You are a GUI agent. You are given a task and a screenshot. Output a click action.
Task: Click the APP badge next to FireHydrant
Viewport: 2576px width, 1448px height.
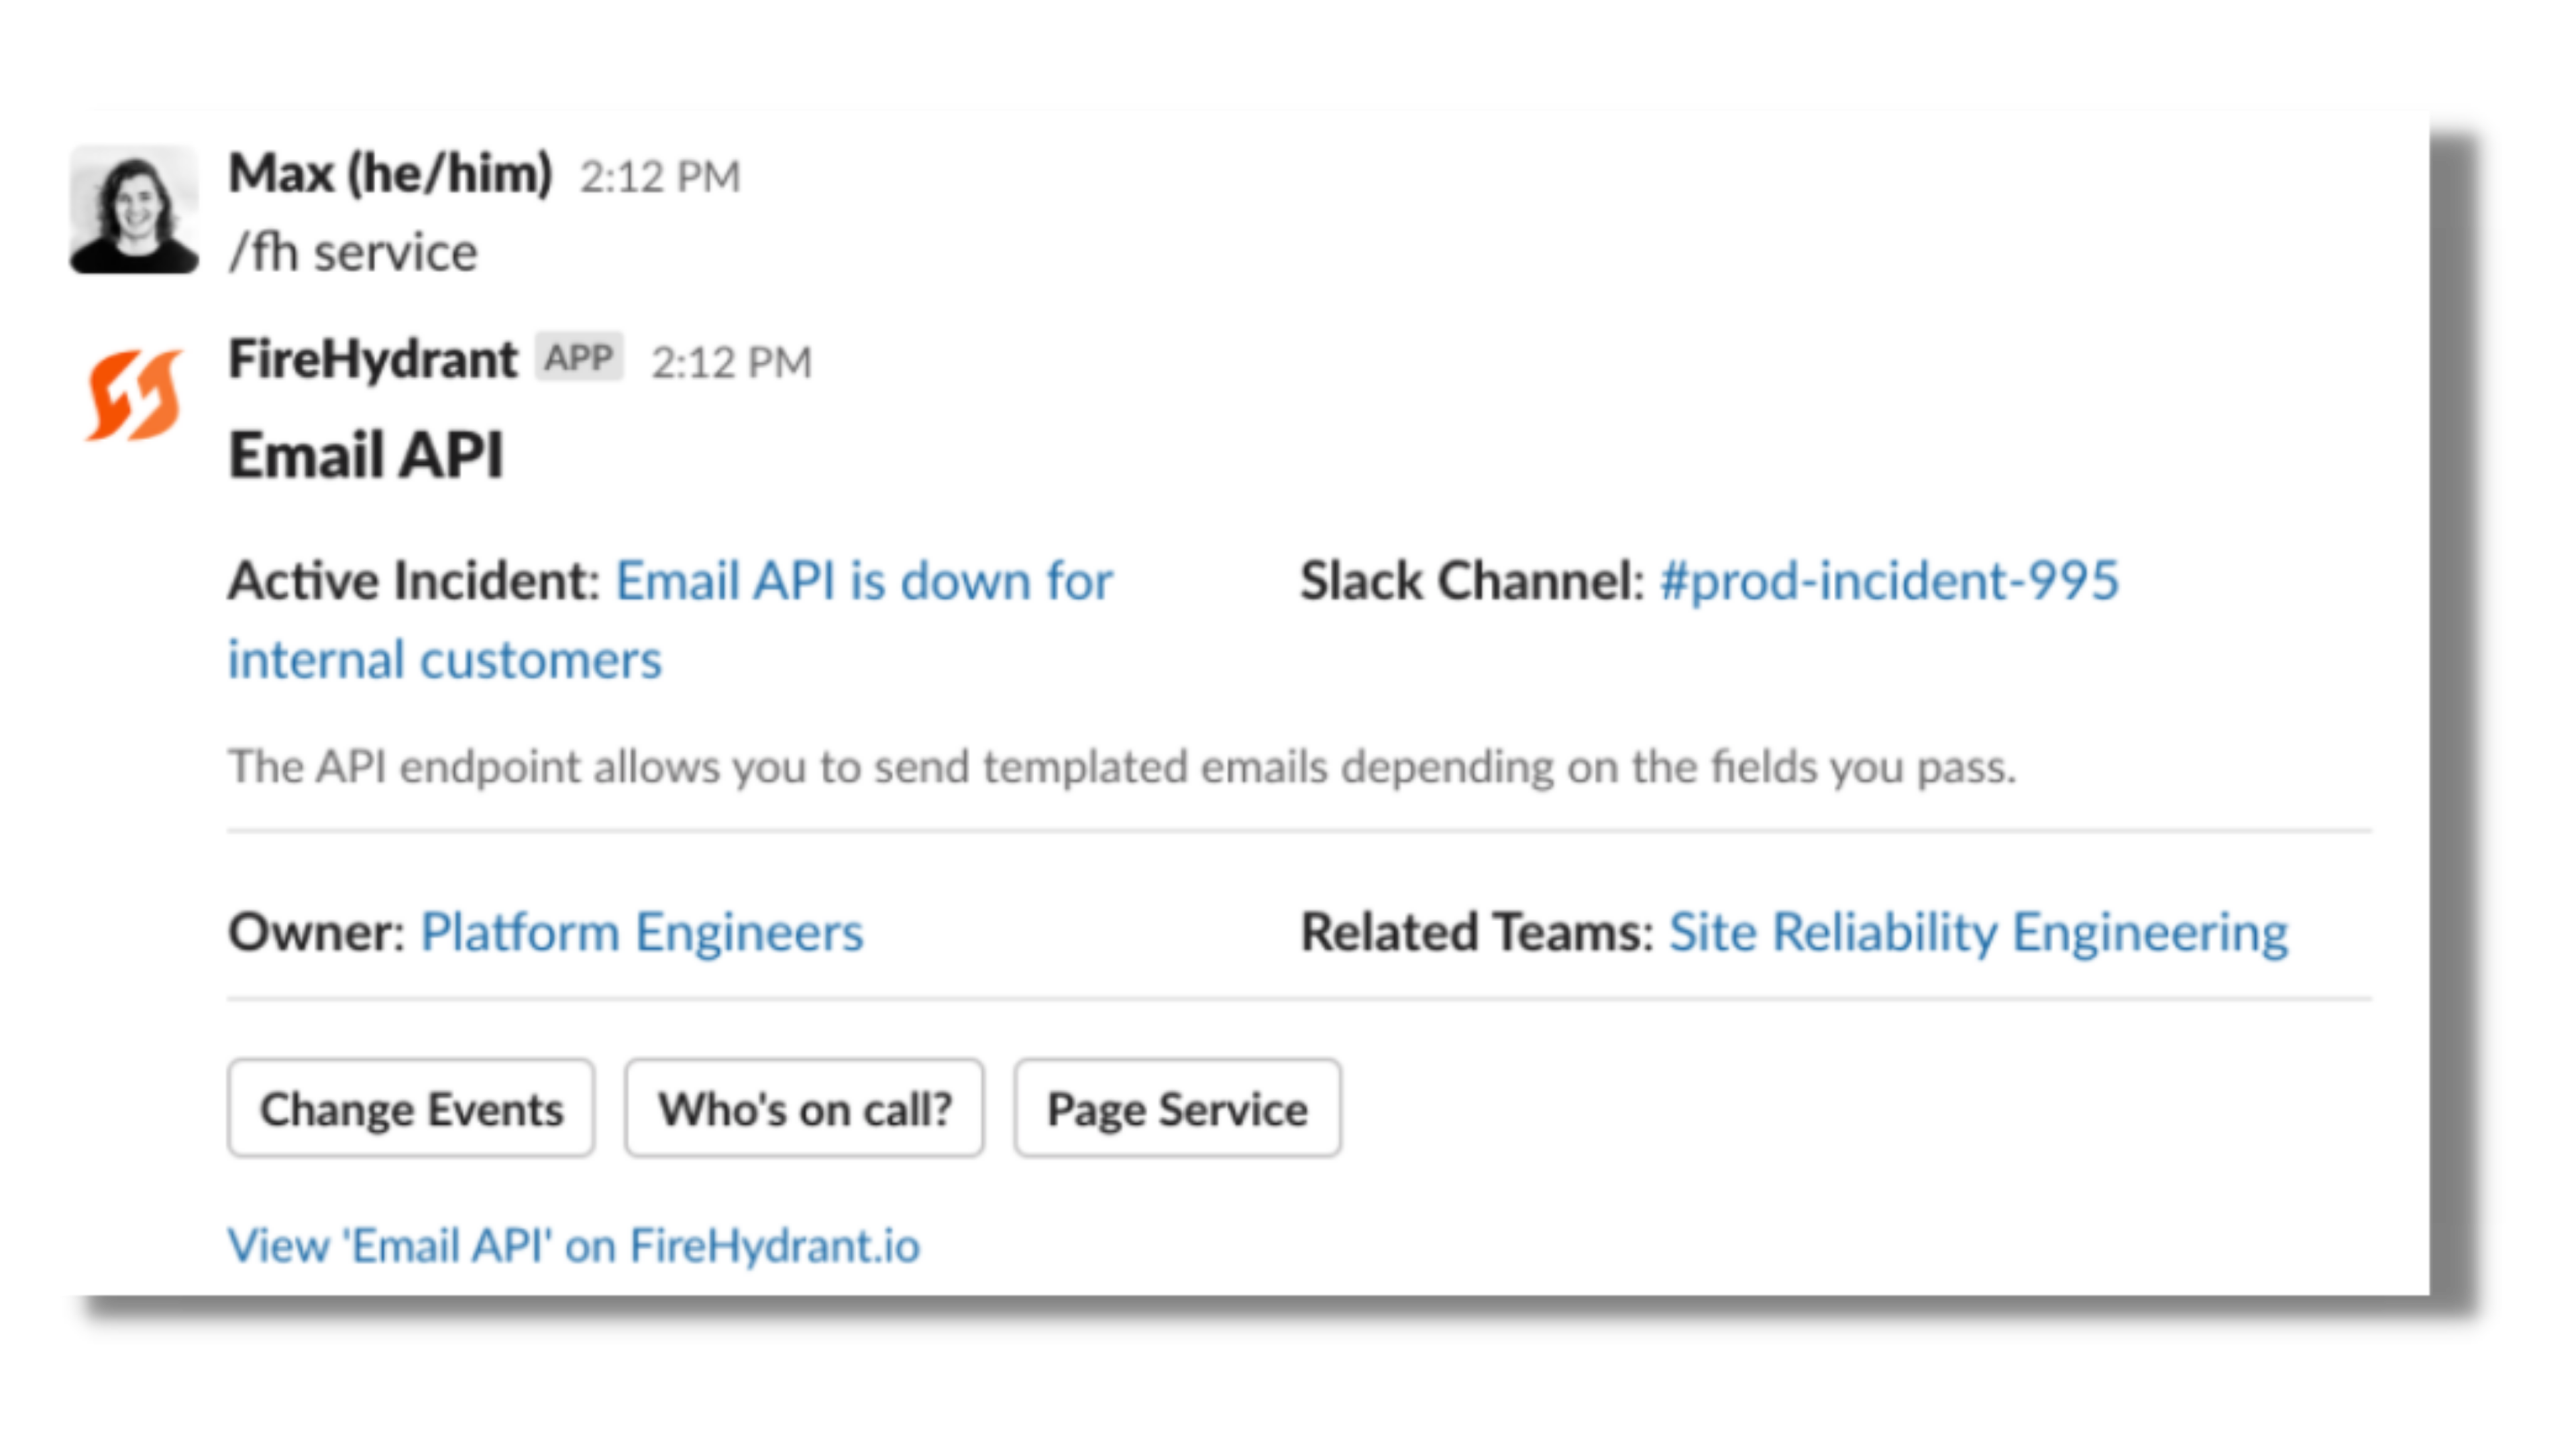coord(579,357)
